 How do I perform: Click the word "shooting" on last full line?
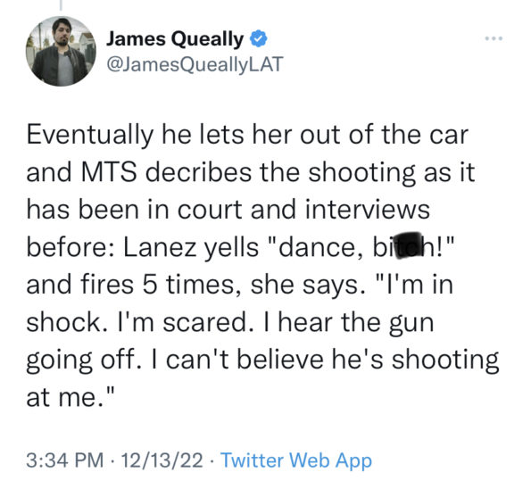(445, 361)
